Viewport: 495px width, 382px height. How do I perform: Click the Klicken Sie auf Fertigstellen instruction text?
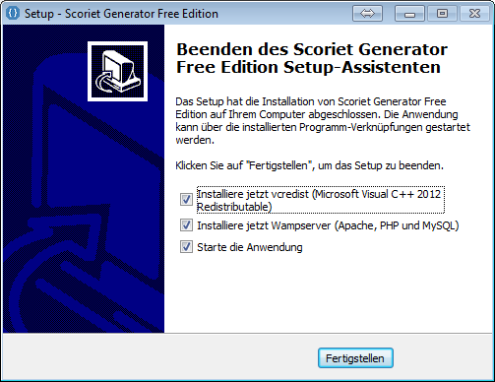(309, 165)
